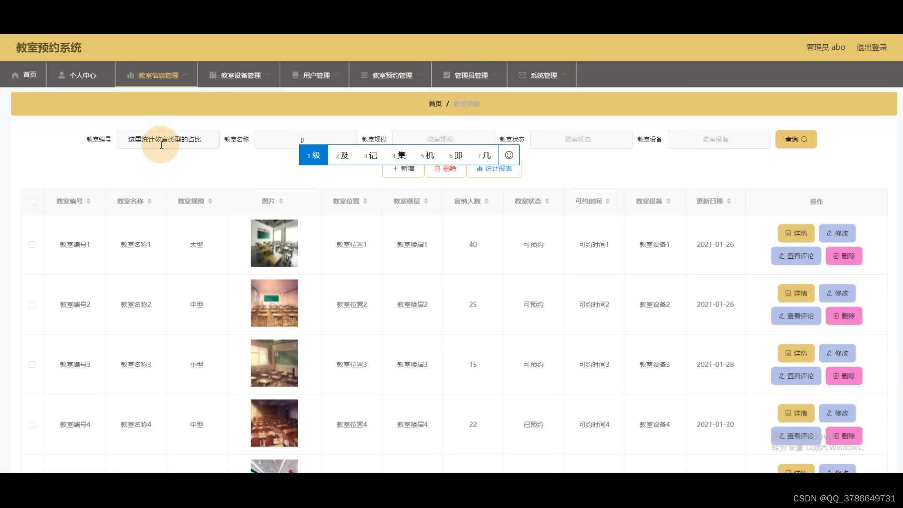Click pink 删除 for 教室编号1 row
The width and height of the screenshot is (903, 508).
pyautogui.click(x=844, y=256)
